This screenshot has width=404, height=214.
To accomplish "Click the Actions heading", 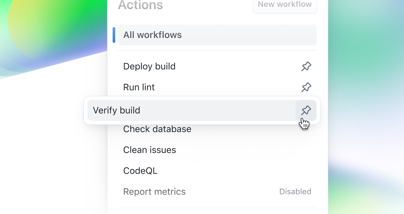I will pos(140,5).
